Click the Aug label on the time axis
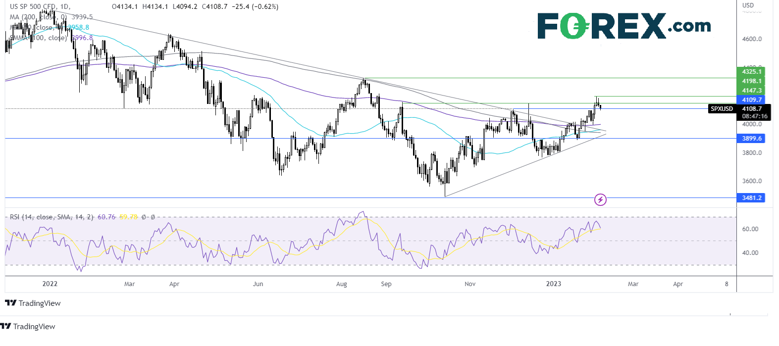779x346 pixels. [342, 284]
